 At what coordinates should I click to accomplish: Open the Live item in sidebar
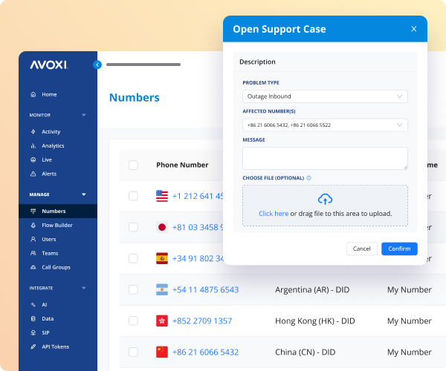(x=47, y=160)
